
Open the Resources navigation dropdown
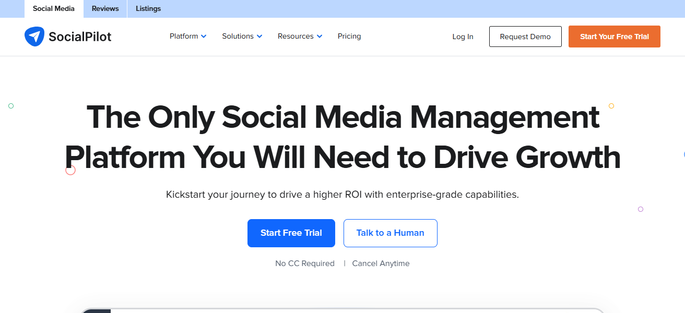pyautogui.click(x=296, y=36)
